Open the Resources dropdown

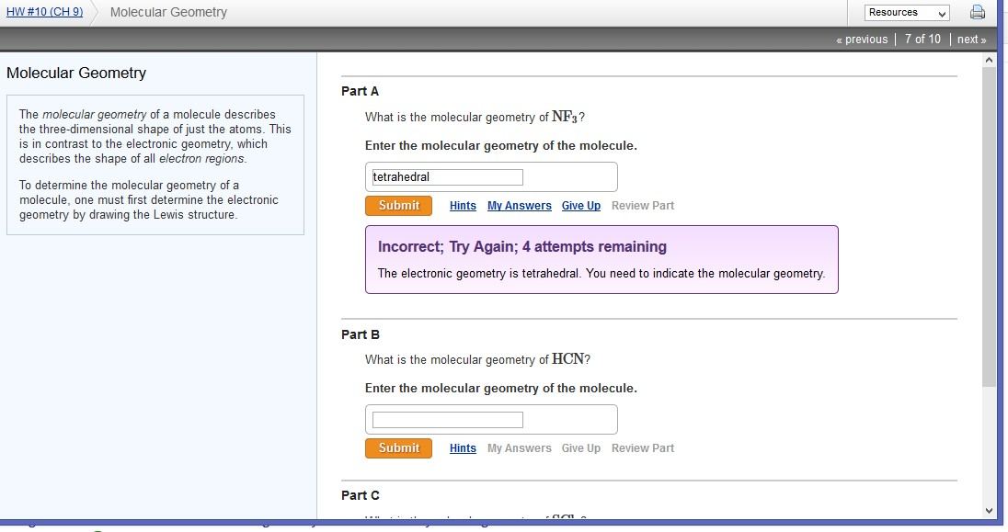pos(906,13)
